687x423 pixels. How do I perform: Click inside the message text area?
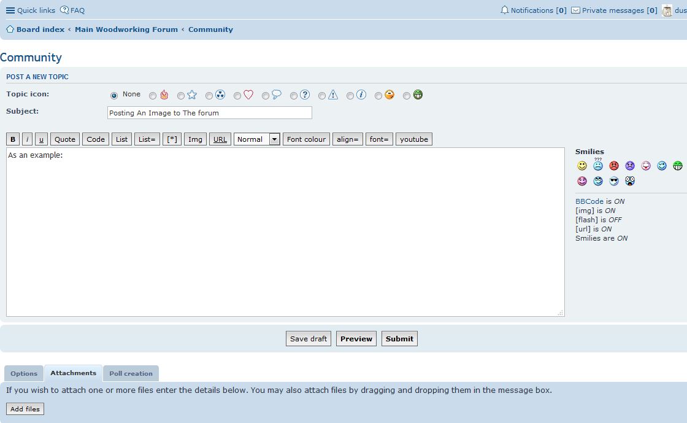pos(285,232)
